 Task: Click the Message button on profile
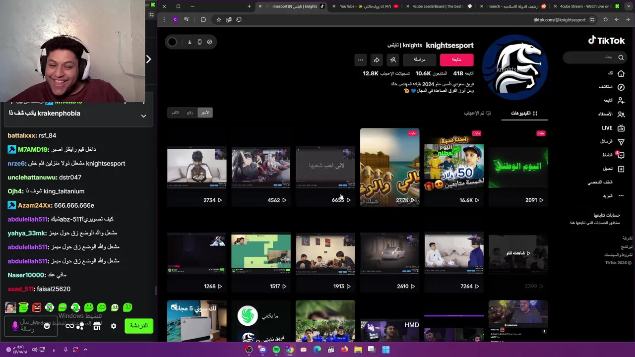pyautogui.click(x=420, y=60)
